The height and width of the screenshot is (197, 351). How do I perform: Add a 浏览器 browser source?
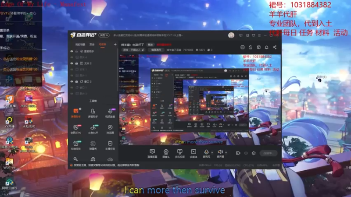tap(110, 129)
